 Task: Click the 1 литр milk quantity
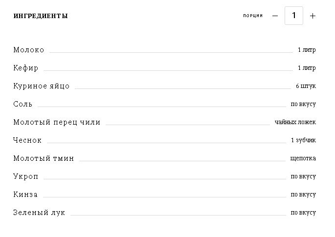pyautogui.click(x=307, y=50)
